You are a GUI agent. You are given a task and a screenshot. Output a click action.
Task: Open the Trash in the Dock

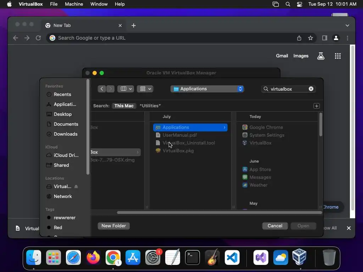click(329, 257)
